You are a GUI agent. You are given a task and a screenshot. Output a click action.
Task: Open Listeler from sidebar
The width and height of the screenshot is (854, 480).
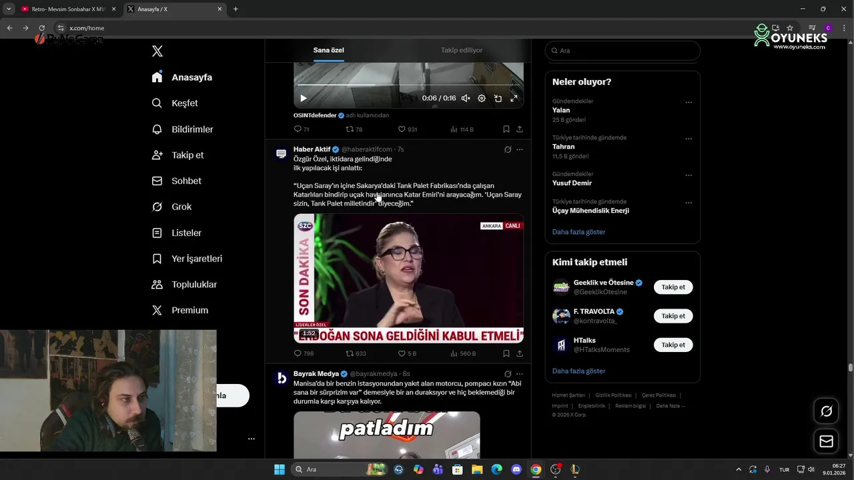tap(177, 233)
